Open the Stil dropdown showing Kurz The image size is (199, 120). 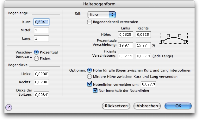coord(102,15)
